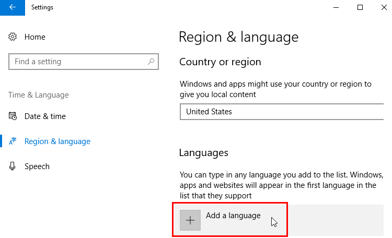Click the Home label
This screenshot has width=392, height=238.
pos(34,37)
